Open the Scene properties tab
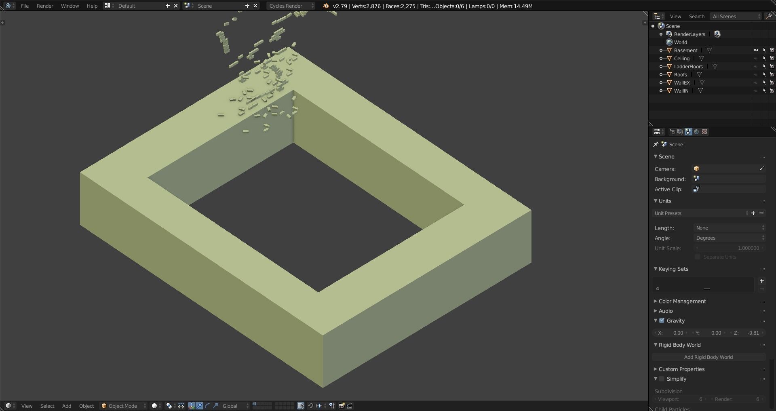Screen dimensions: 776x411 (688, 132)
